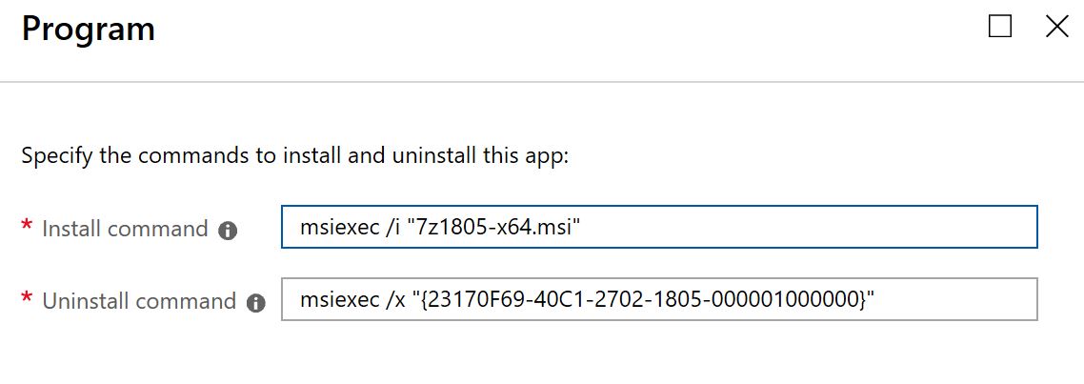
Task: Focus the Install command input field
Action: tap(659, 226)
